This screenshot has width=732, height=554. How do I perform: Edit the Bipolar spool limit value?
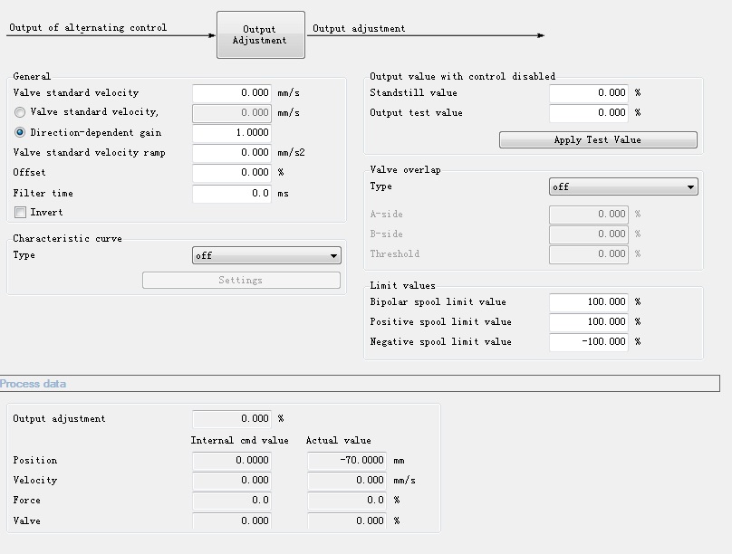589,302
